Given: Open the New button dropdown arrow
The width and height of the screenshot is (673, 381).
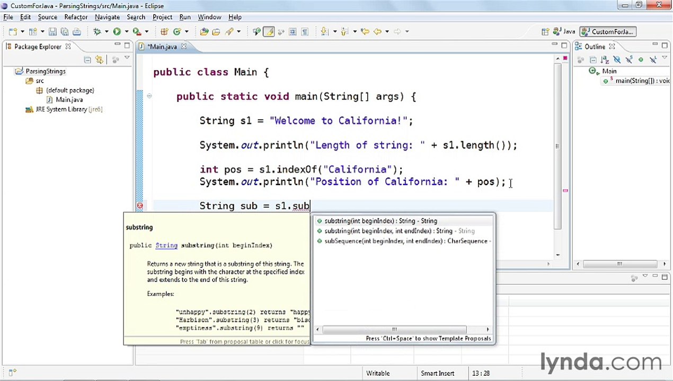Looking at the screenshot, I should [23, 32].
